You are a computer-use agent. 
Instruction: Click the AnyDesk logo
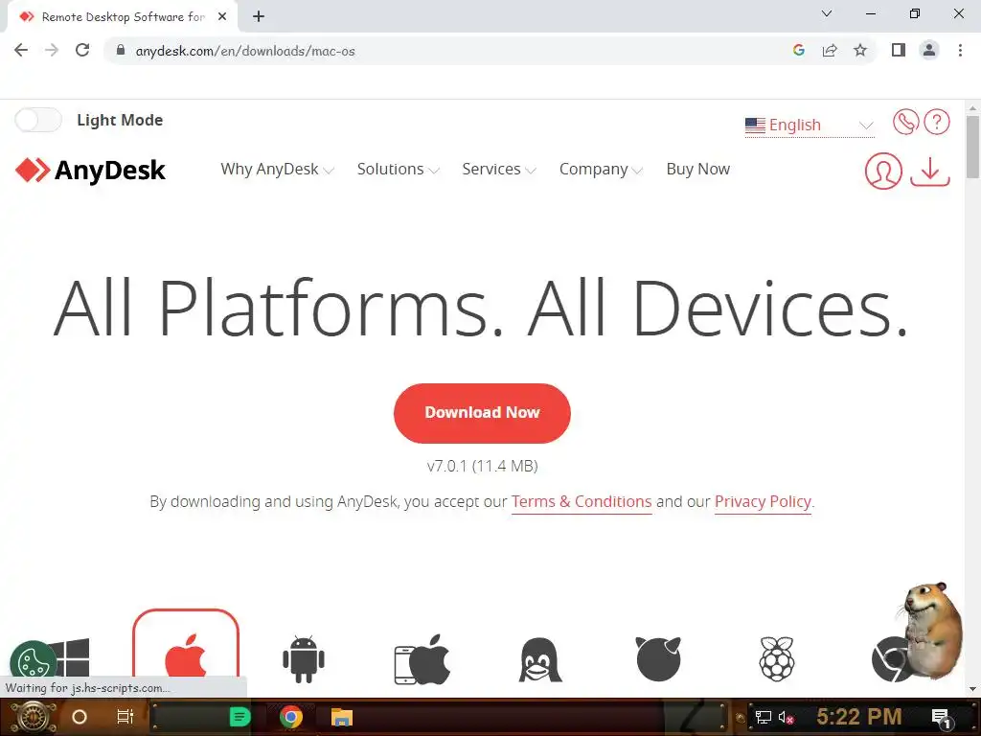(90, 171)
